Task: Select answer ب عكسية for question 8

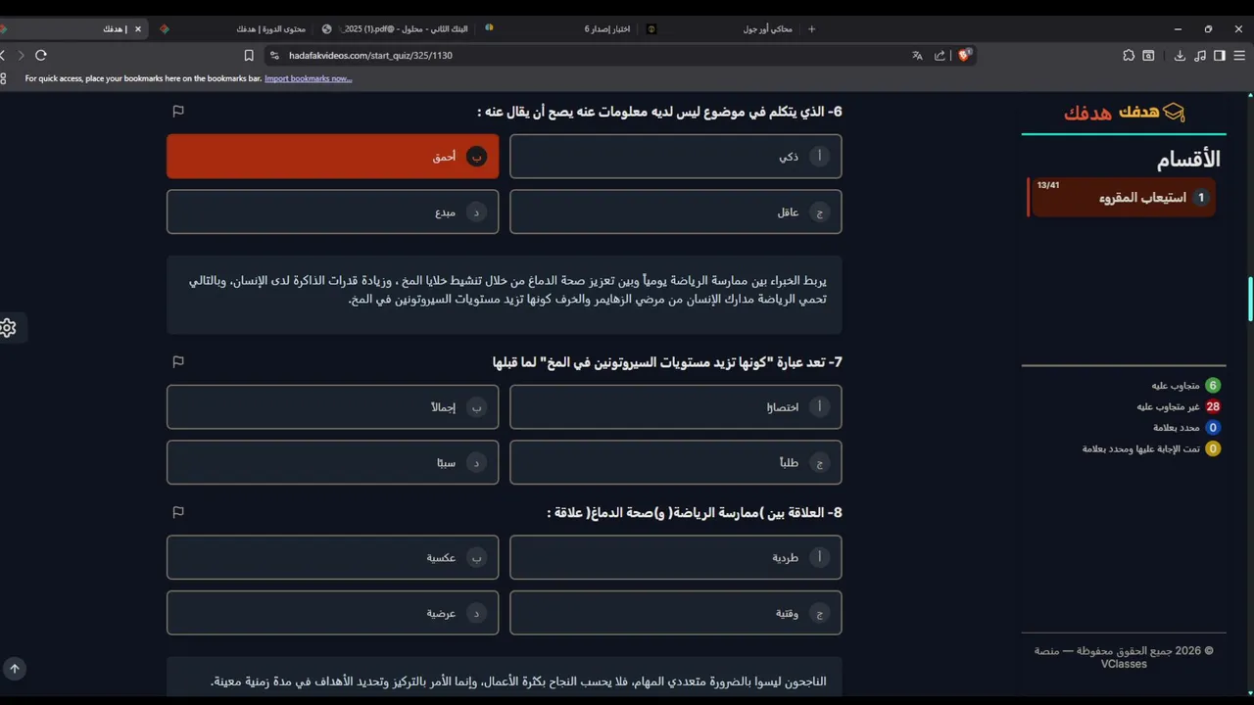Action: (332, 557)
